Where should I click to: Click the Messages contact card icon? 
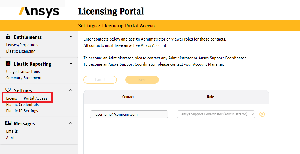(x=8, y=123)
